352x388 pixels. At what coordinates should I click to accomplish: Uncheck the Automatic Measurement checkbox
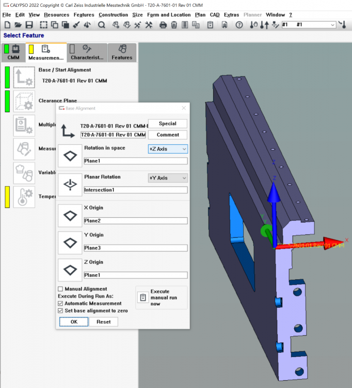pyautogui.click(x=60, y=303)
